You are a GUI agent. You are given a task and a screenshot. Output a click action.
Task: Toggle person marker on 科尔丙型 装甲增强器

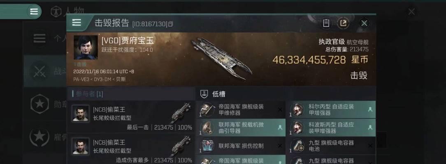coord(370,109)
